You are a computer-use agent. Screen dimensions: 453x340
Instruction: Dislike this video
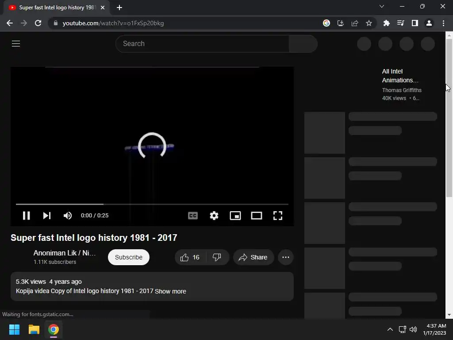(217, 257)
